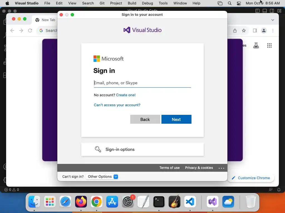Open the Create one! account link
The image size is (285, 213).
coord(126,95)
